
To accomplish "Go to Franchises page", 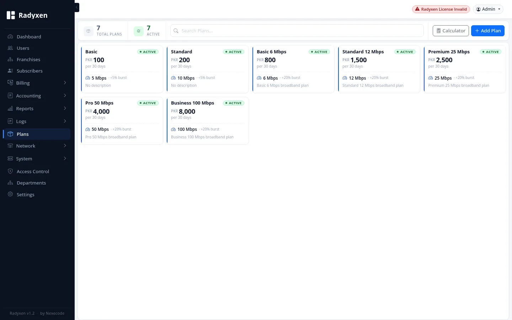I will click(x=37, y=59).
